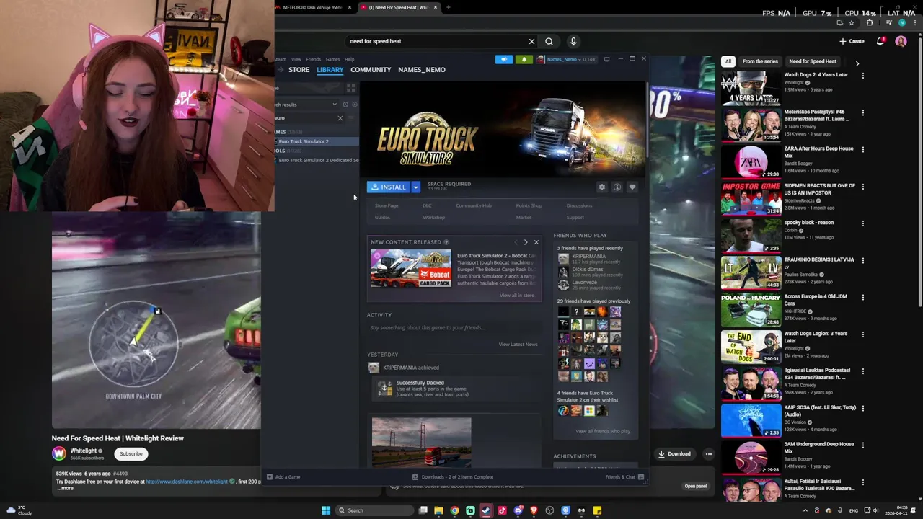
Task: Toggle ready-to-play filter icon in library
Action: point(354,105)
